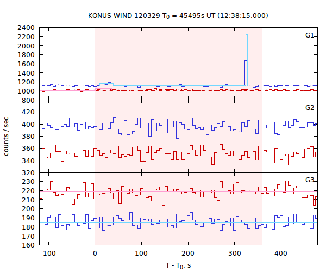Click the y-axis value '190' in G3
This screenshot has width=326, height=272.
pos(28,218)
